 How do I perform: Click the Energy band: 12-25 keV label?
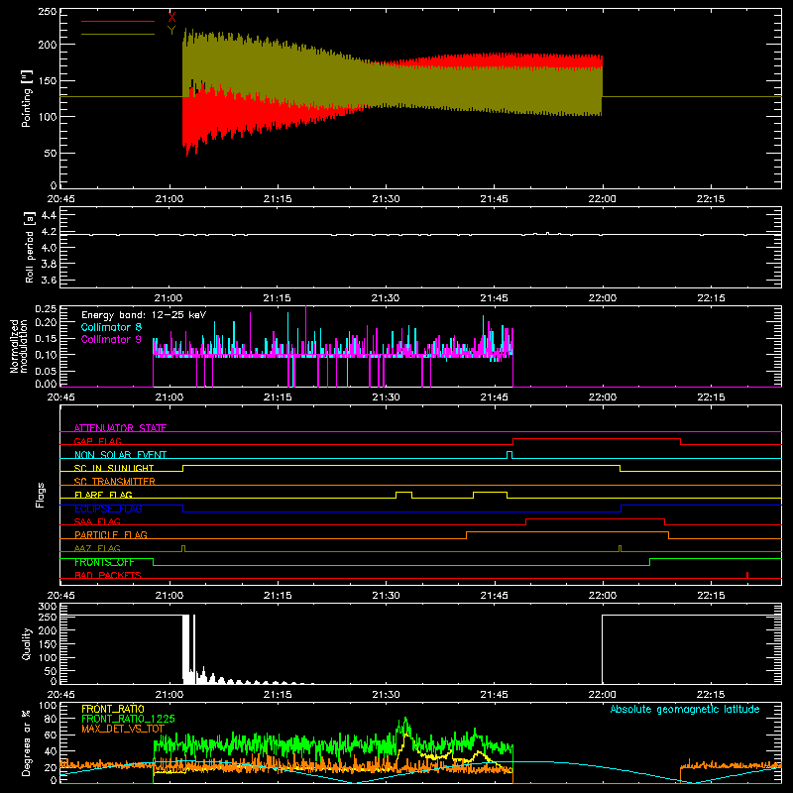click(x=144, y=315)
